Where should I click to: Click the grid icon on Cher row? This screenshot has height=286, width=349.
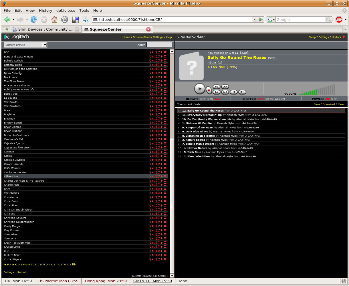pyautogui.click(x=165, y=189)
